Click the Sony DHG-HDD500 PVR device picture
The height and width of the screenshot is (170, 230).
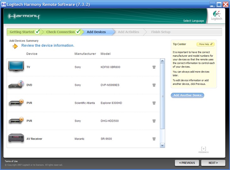pos(16,120)
